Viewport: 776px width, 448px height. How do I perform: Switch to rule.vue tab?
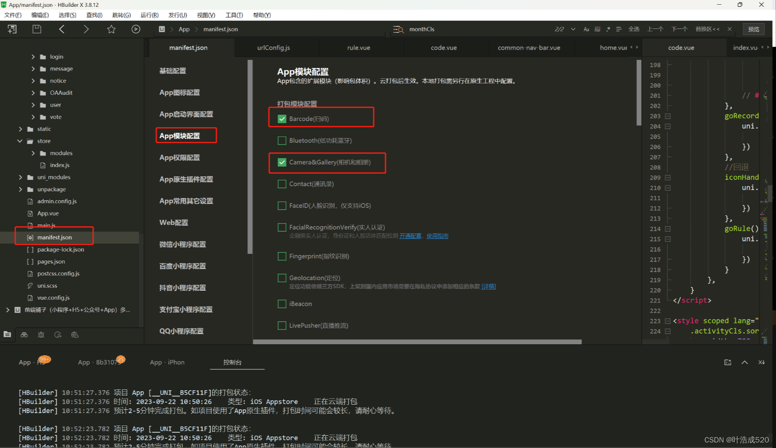pos(358,48)
